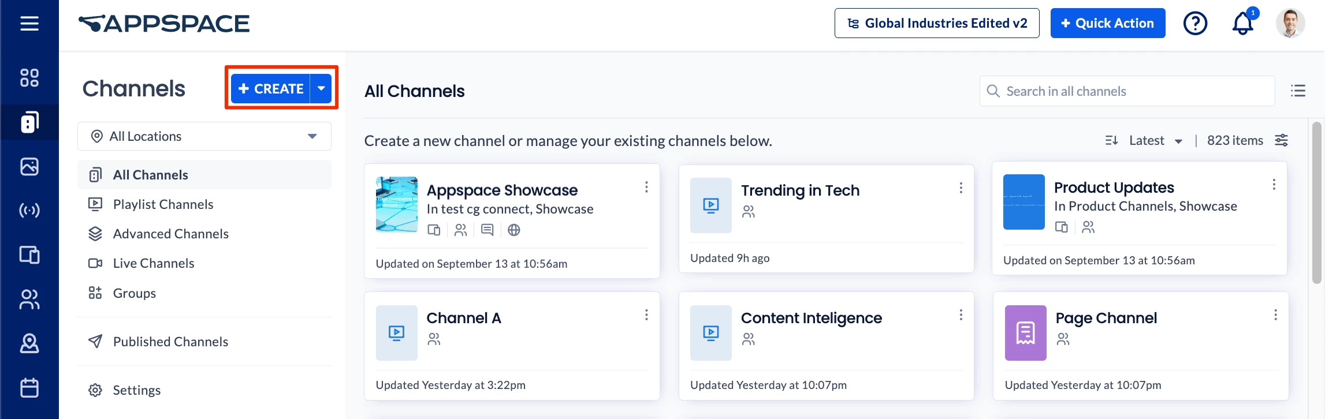Open options menu for Appspace Showcase card
Image resolution: width=1325 pixels, height=419 pixels.
646,187
